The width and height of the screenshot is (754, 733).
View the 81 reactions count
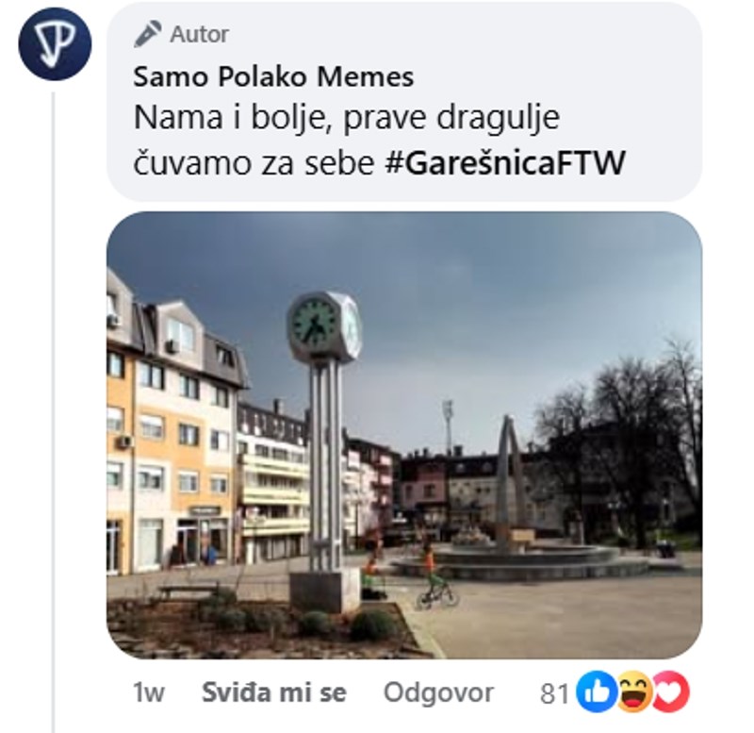[x=555, y=693]
